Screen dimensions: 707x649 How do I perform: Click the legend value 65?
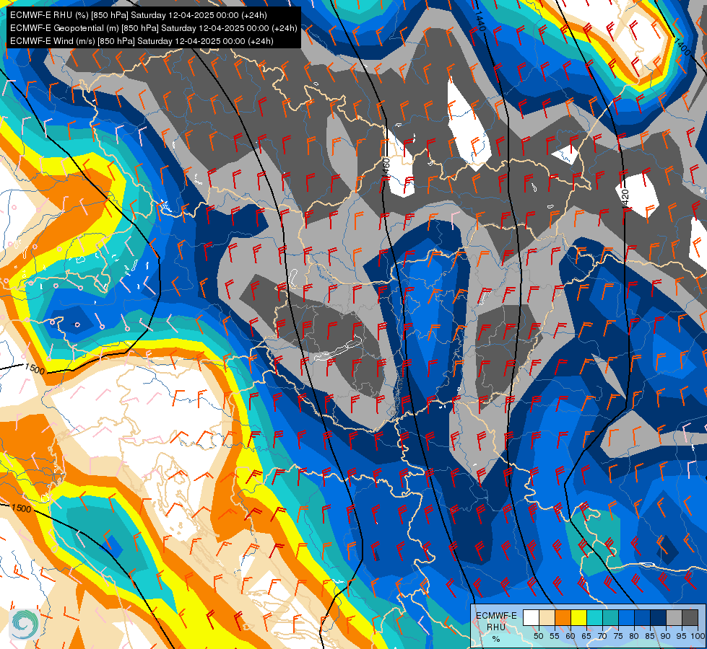tap(586, 636)
